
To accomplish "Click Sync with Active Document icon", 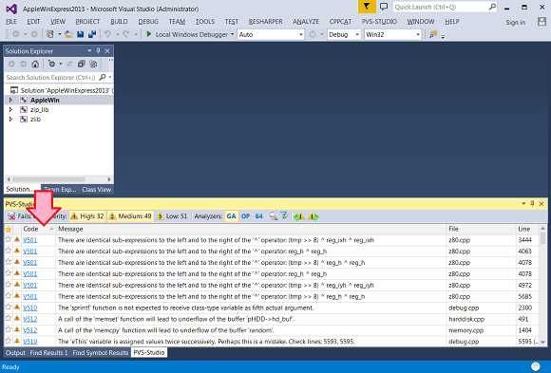I will tap(69, 64).
